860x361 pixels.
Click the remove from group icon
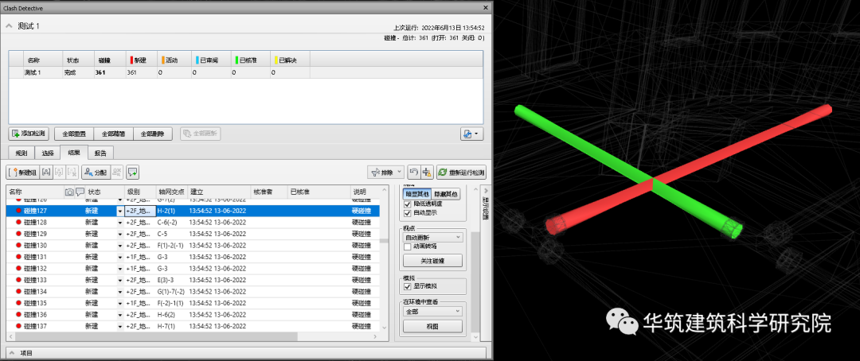tap(59, 172)
